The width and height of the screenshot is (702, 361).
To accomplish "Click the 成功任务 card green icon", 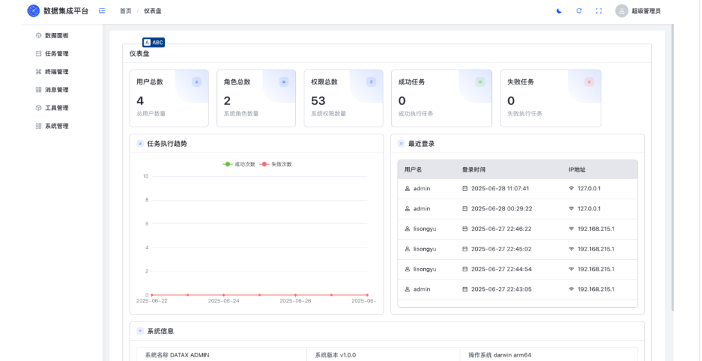I will point(480,82).
